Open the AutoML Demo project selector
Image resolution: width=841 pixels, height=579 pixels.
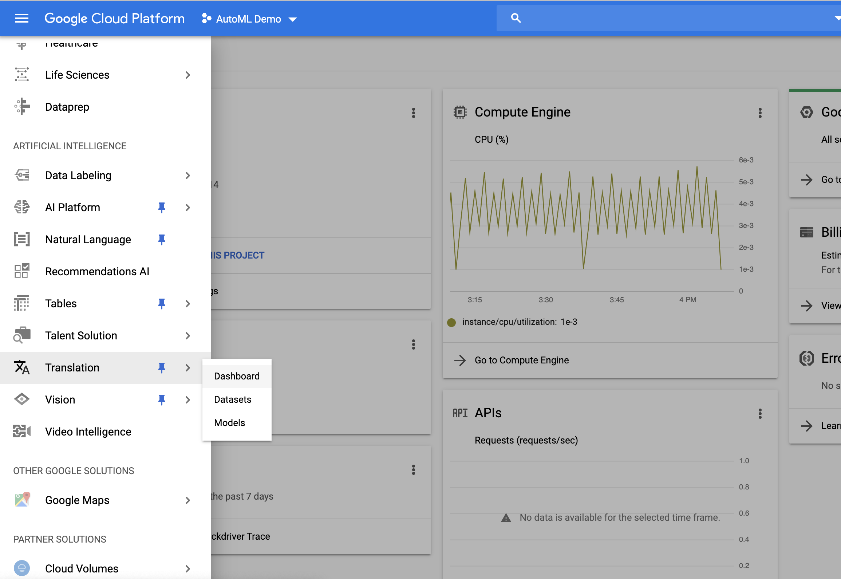click(x=249, y=19)
